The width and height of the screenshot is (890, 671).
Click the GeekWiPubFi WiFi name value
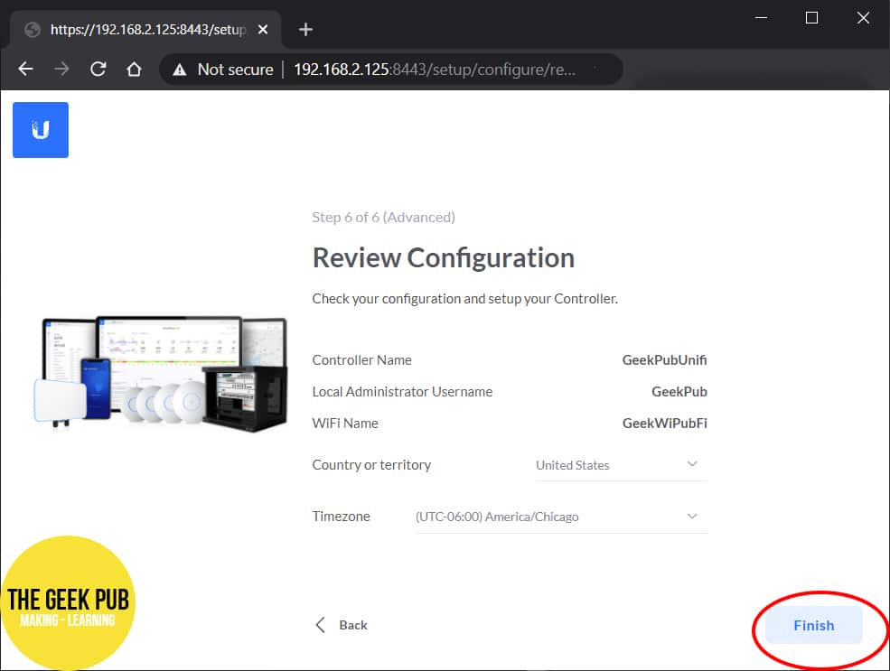(665, 424)
